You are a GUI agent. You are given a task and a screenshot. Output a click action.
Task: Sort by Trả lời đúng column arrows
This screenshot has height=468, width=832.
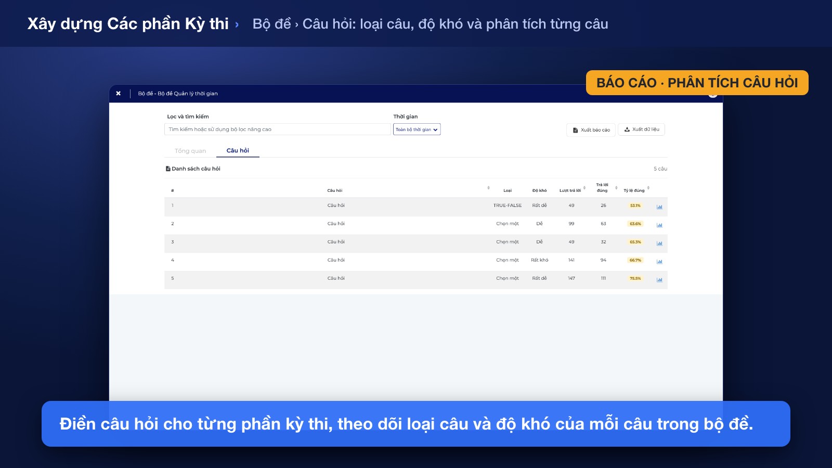[616, 188]
